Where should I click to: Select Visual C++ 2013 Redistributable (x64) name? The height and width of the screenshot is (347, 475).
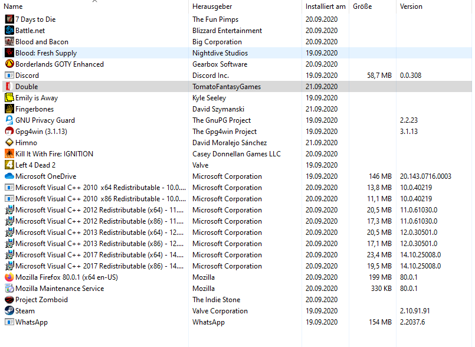[x=100, y=233]
